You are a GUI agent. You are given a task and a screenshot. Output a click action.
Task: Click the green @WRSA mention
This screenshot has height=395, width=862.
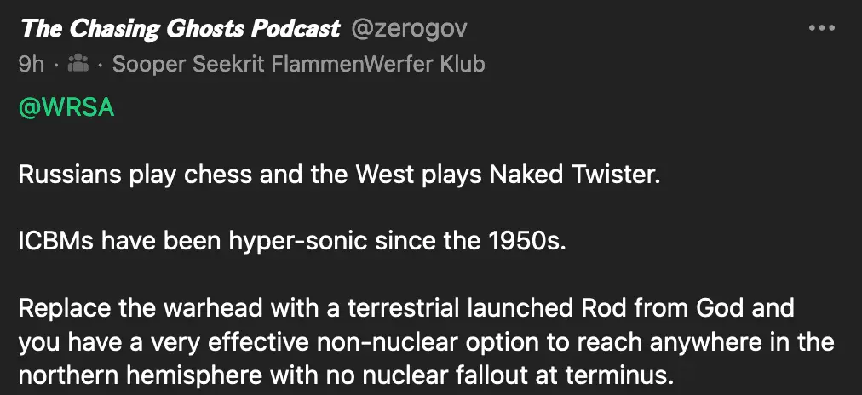click(66, 110)
